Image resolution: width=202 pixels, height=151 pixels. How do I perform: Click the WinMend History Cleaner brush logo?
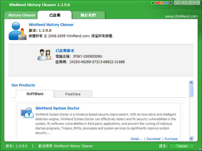pos(18,31)
